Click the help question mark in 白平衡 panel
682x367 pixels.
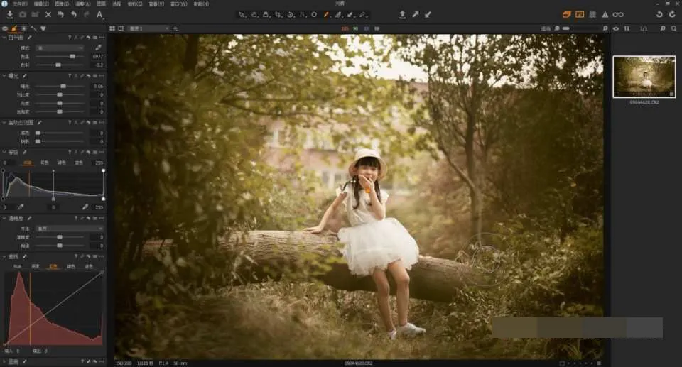click(70, 38)
